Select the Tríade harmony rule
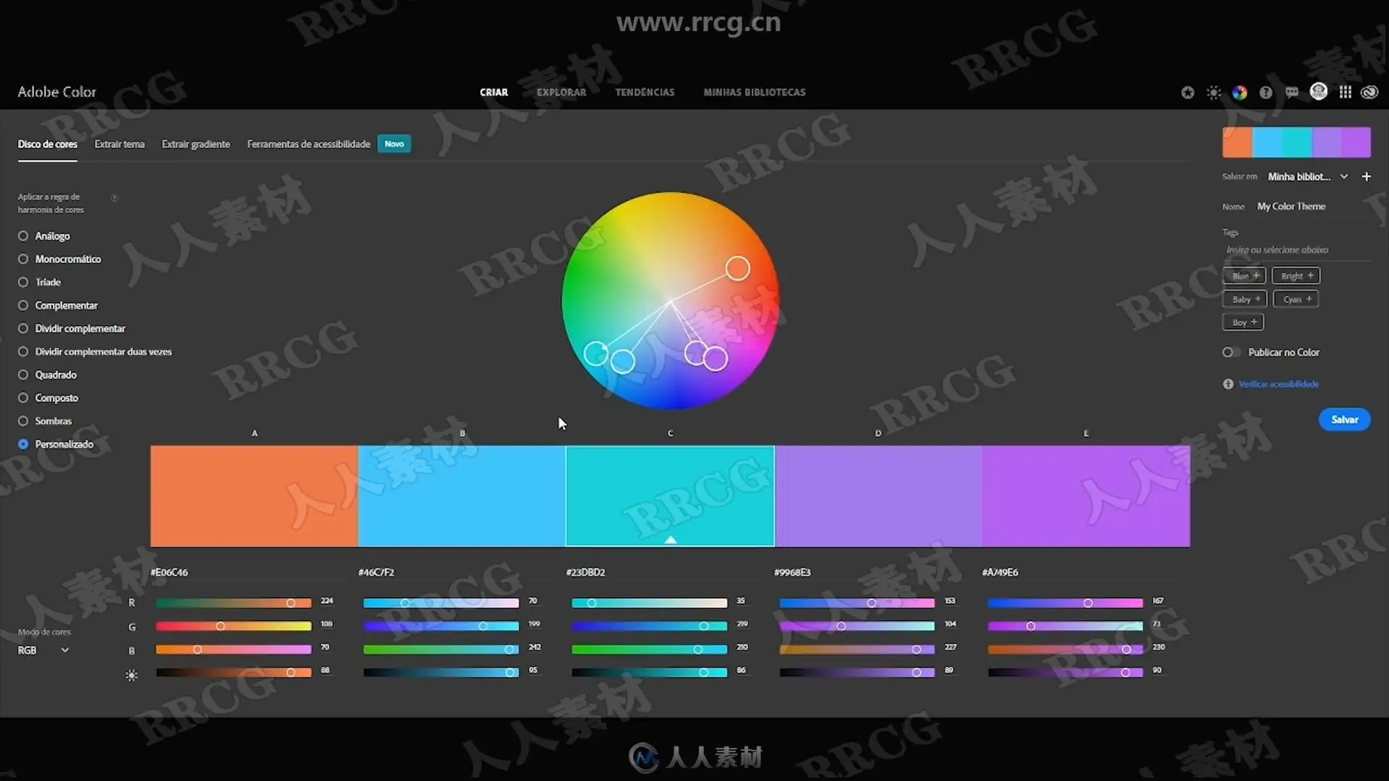This screenshot has width=1389, height=781. (x=23, y=282)
